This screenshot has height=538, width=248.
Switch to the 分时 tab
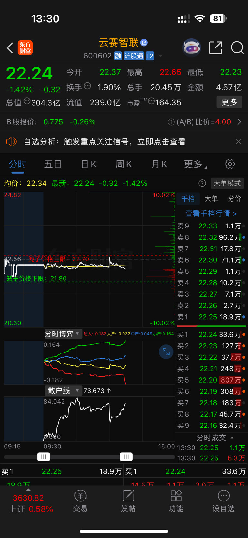click(x=17, y=164)
